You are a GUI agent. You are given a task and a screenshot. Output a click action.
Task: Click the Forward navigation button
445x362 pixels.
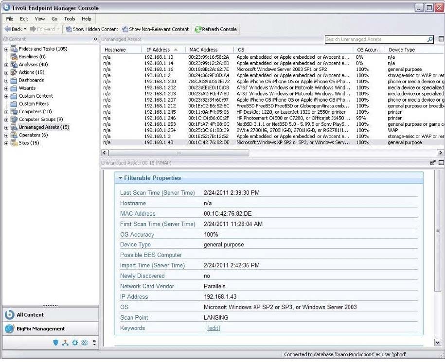(x=44, y=29)
